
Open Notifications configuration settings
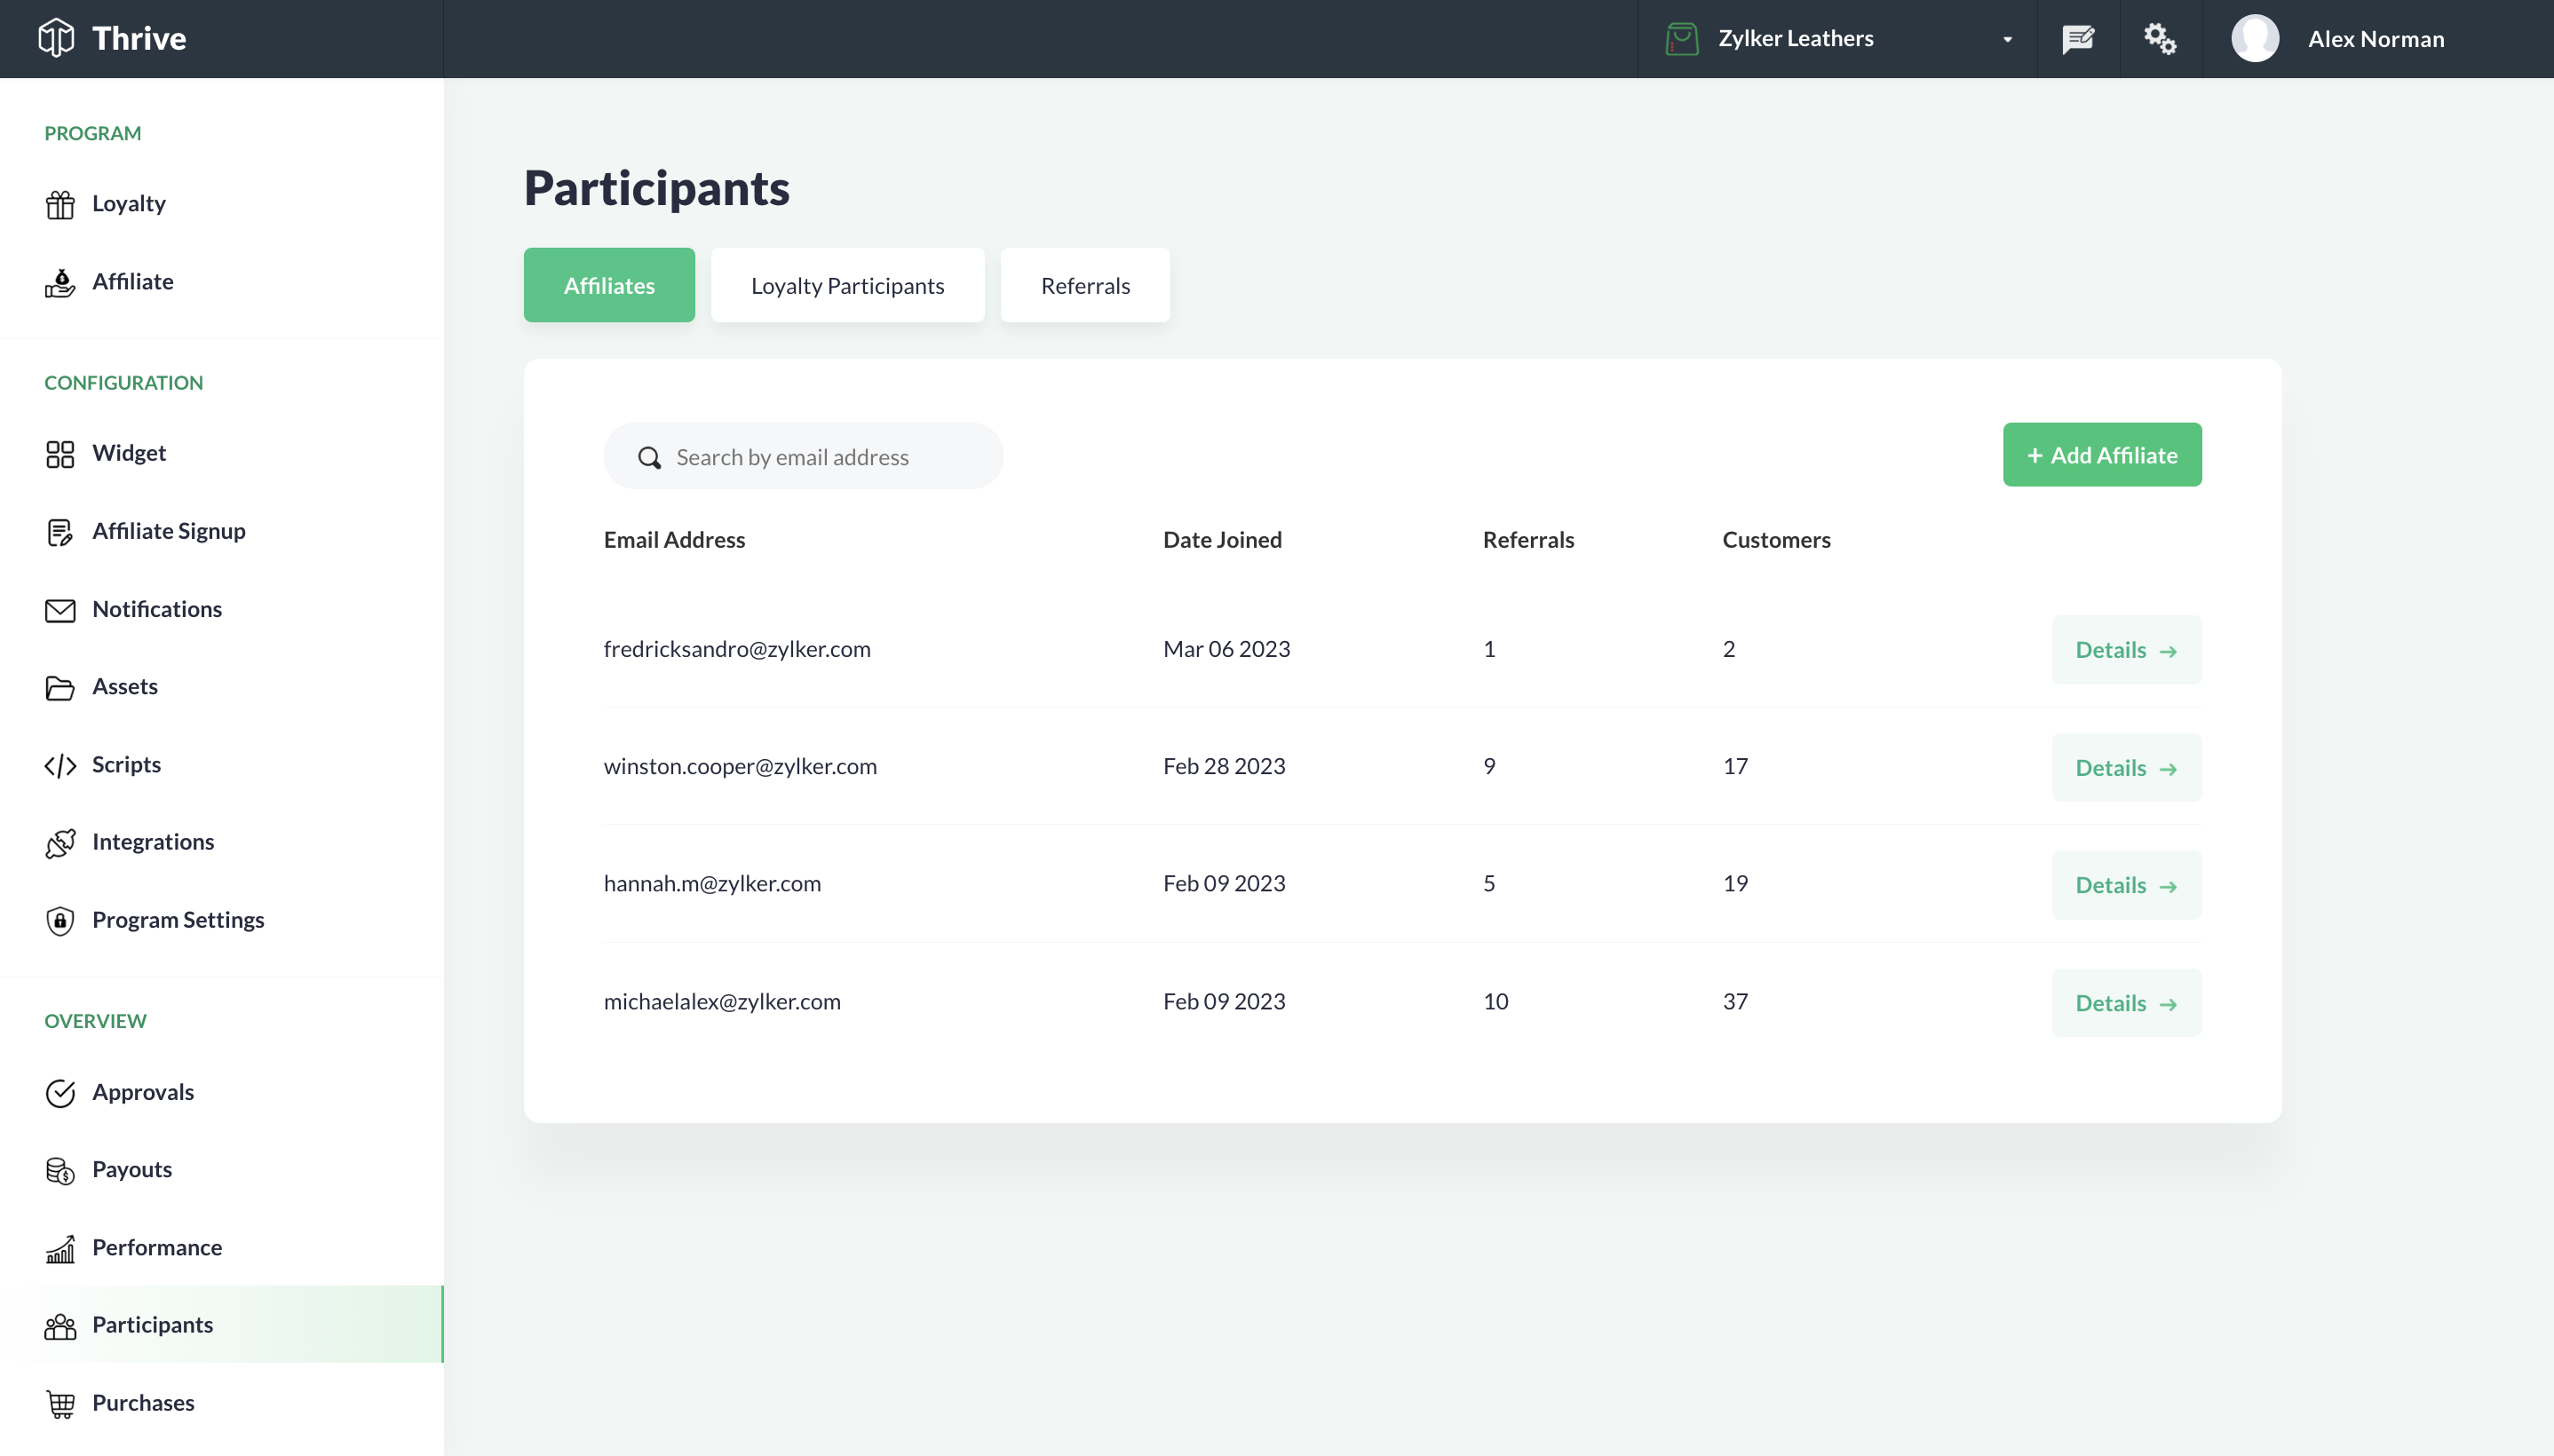[156, 609]
